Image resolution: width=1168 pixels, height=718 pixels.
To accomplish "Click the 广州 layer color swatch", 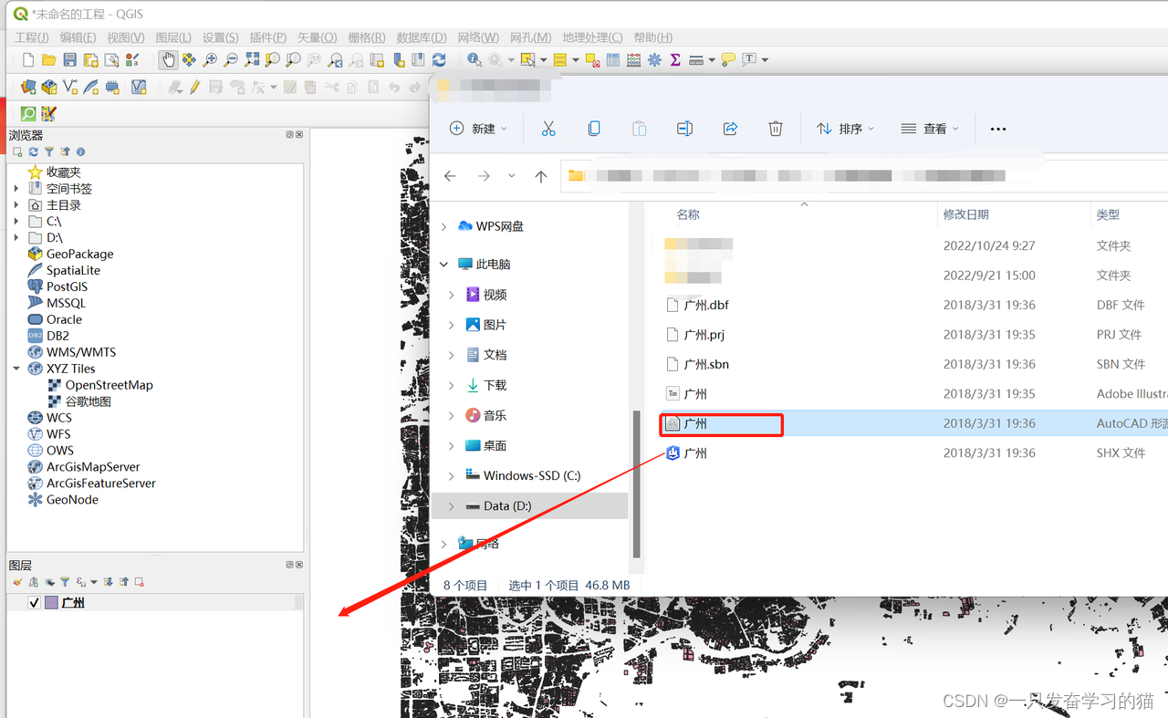I will [52, 603].
